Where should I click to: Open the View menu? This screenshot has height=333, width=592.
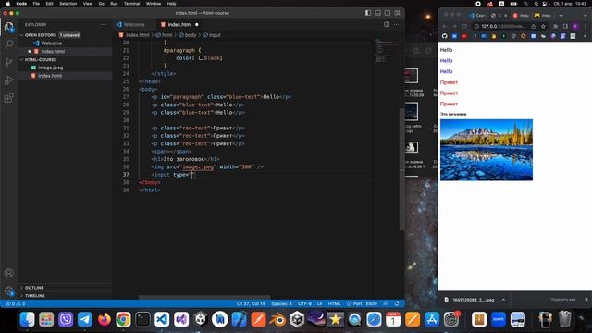click(88, 4)
